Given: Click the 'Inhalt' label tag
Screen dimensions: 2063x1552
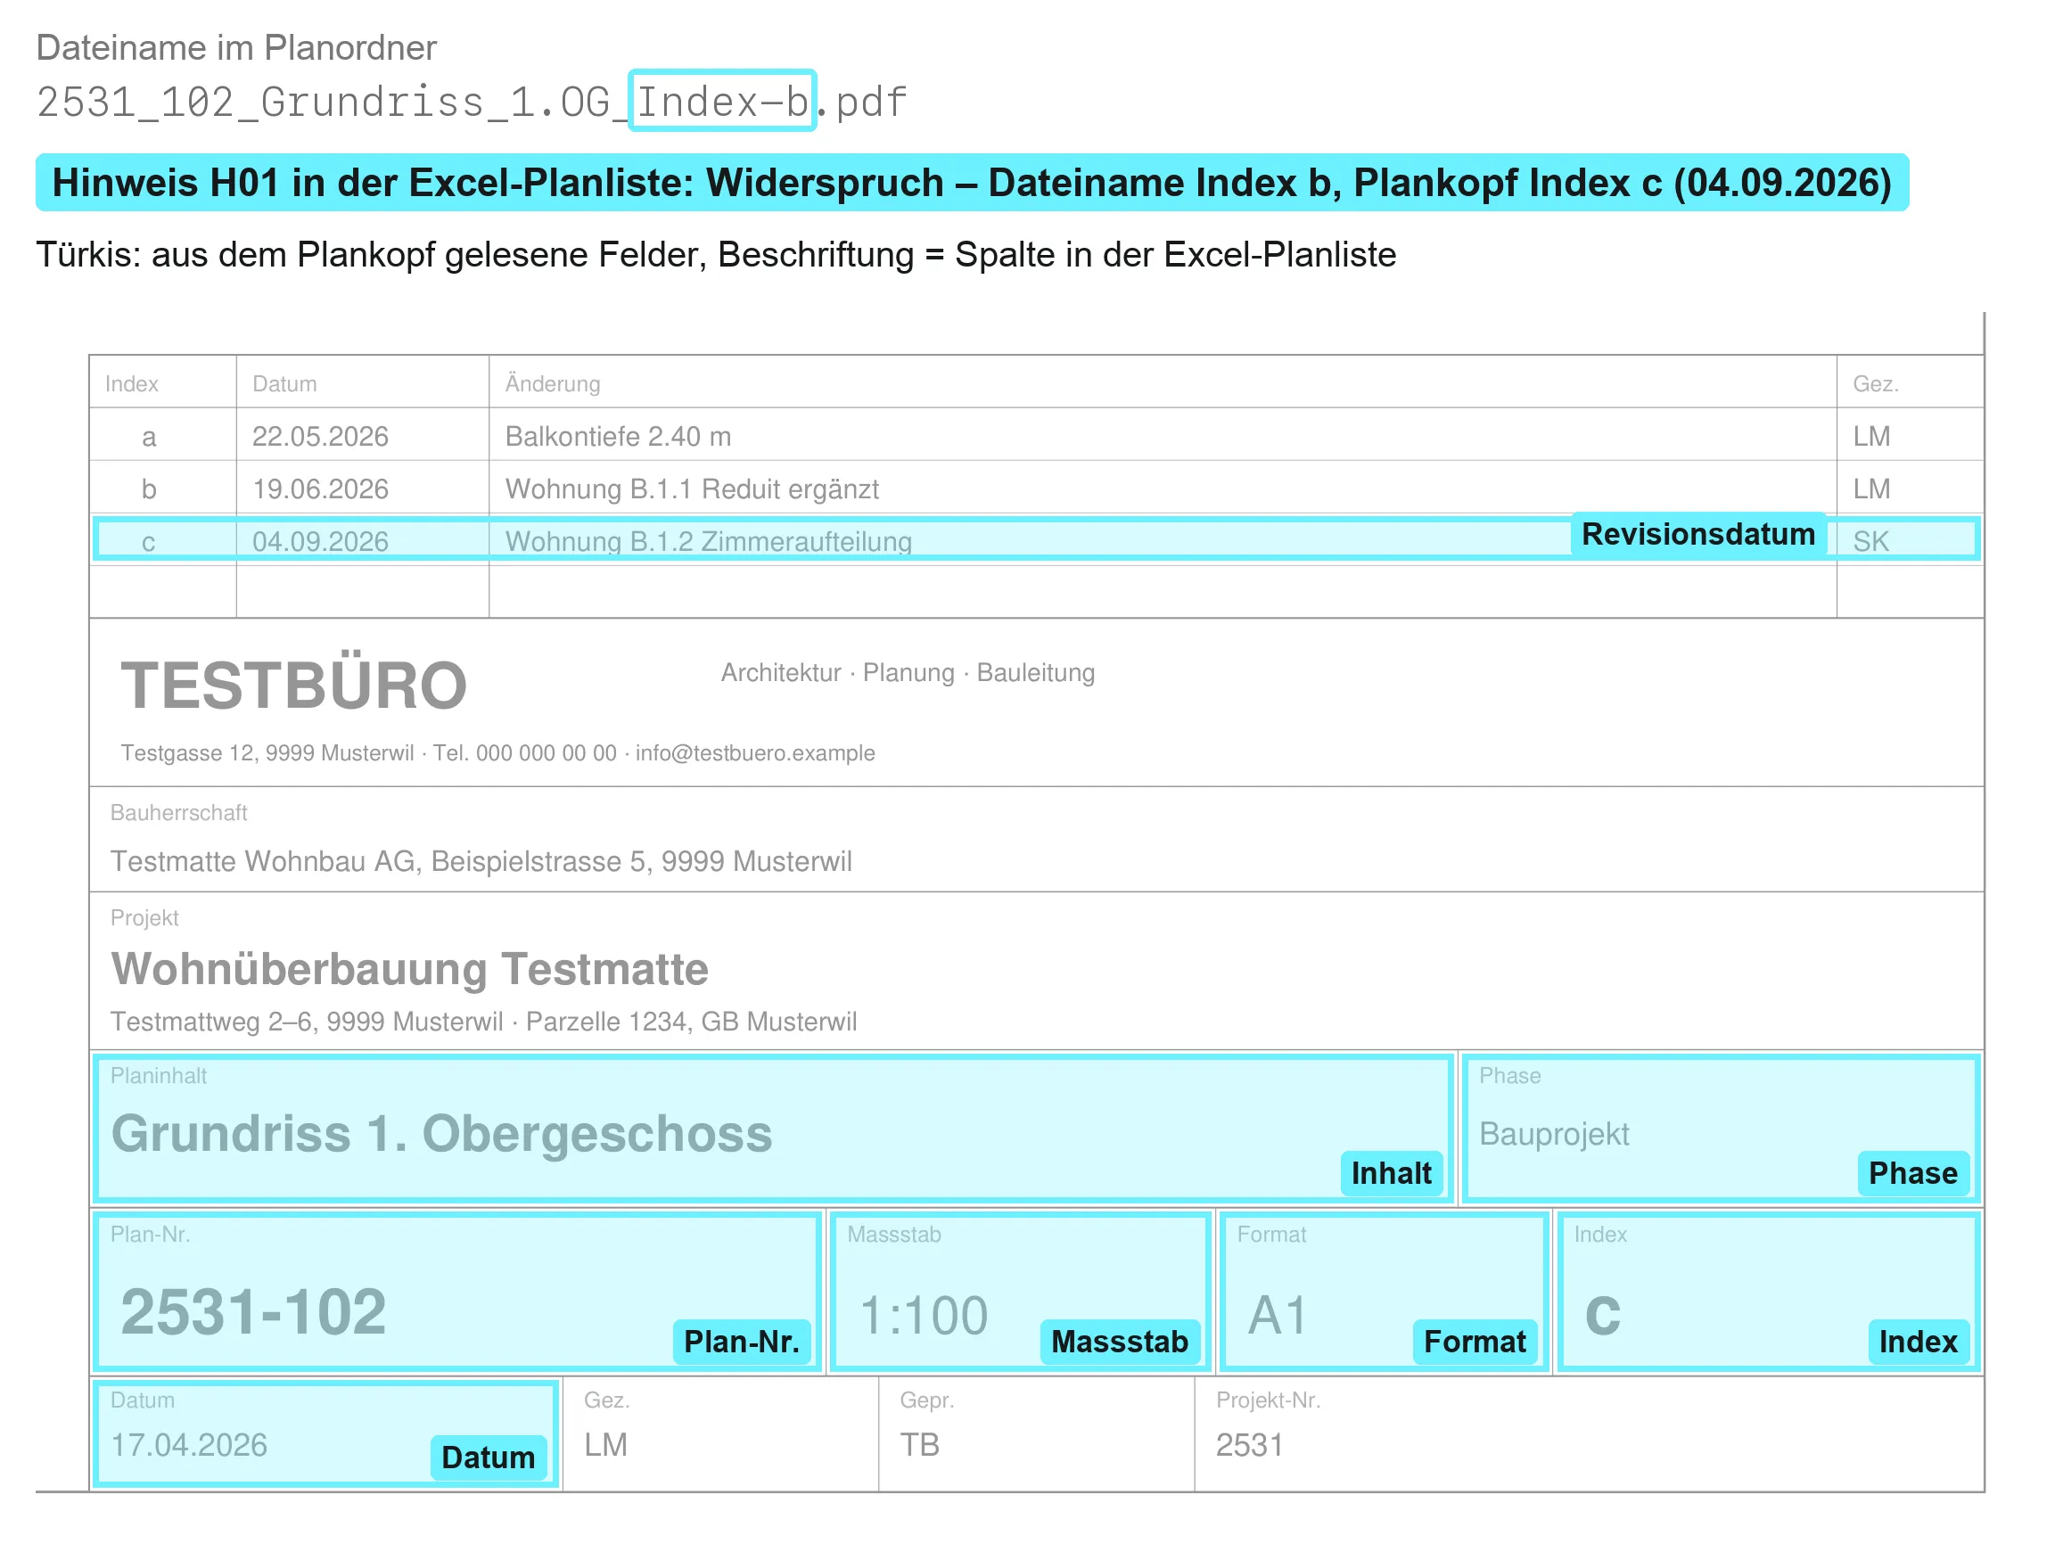Looking at the screenshot, I should coord(1391,1173).
